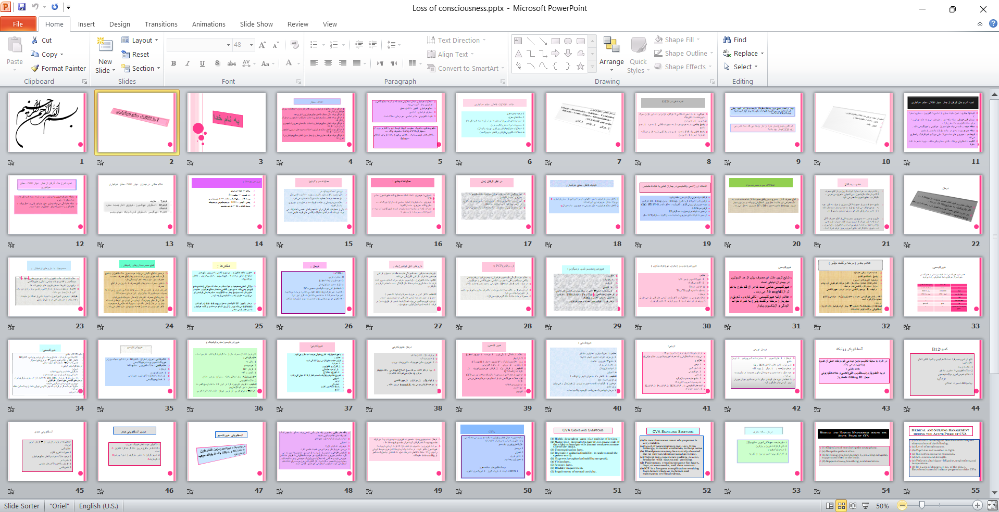Align text right
The image size is (999, 512).
click(342, 63)
